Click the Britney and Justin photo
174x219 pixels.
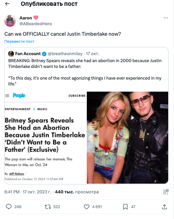127,137
